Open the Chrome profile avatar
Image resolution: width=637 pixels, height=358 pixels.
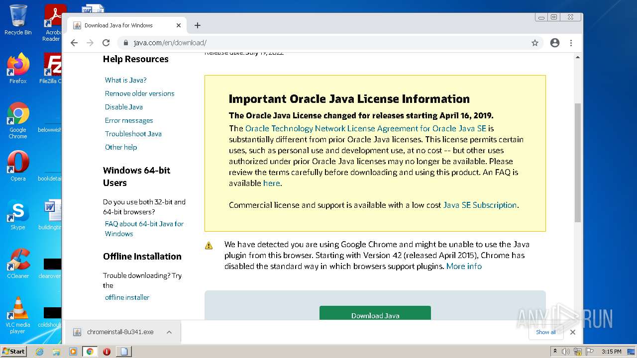coord(555,43)
